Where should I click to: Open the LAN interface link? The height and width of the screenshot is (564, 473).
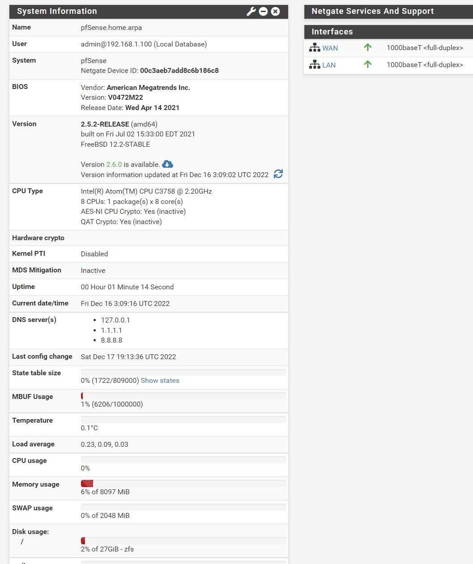[x=329, y=65]
